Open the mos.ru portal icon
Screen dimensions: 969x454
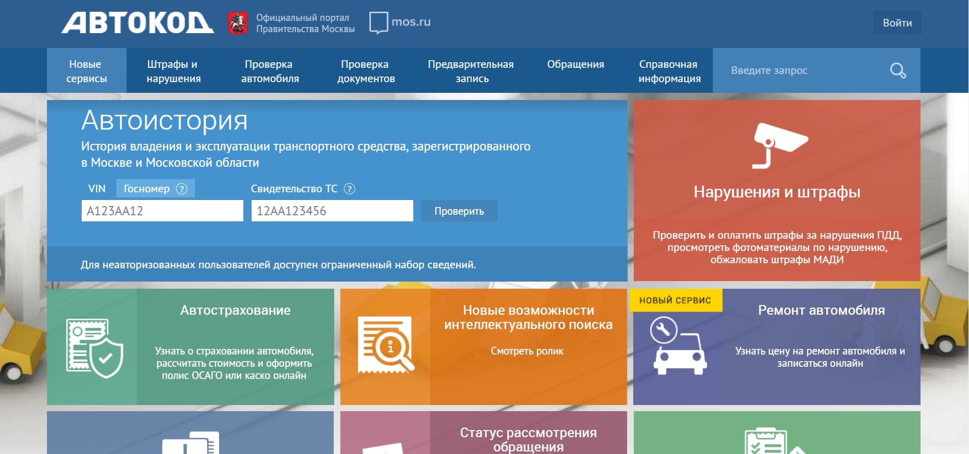tap(379, 22)
